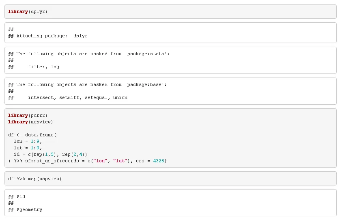Click the 'package:stats' masked objects message
The height and width of the screenshot is (222, 344).
tap(88, 54)
